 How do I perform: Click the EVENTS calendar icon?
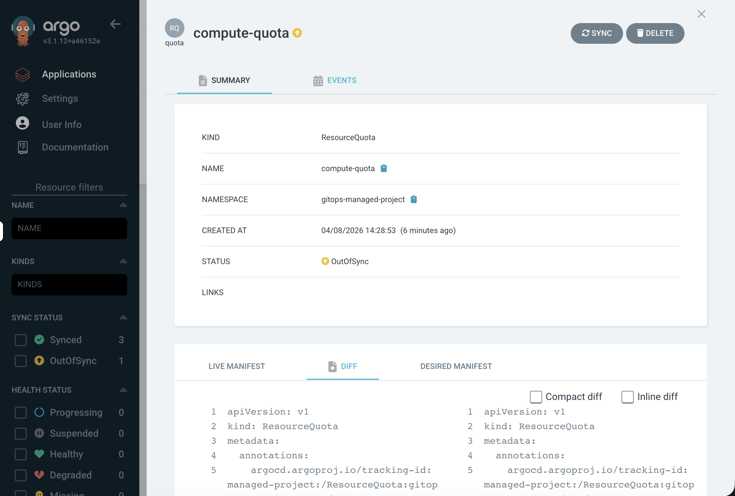[x=318, y=81]
